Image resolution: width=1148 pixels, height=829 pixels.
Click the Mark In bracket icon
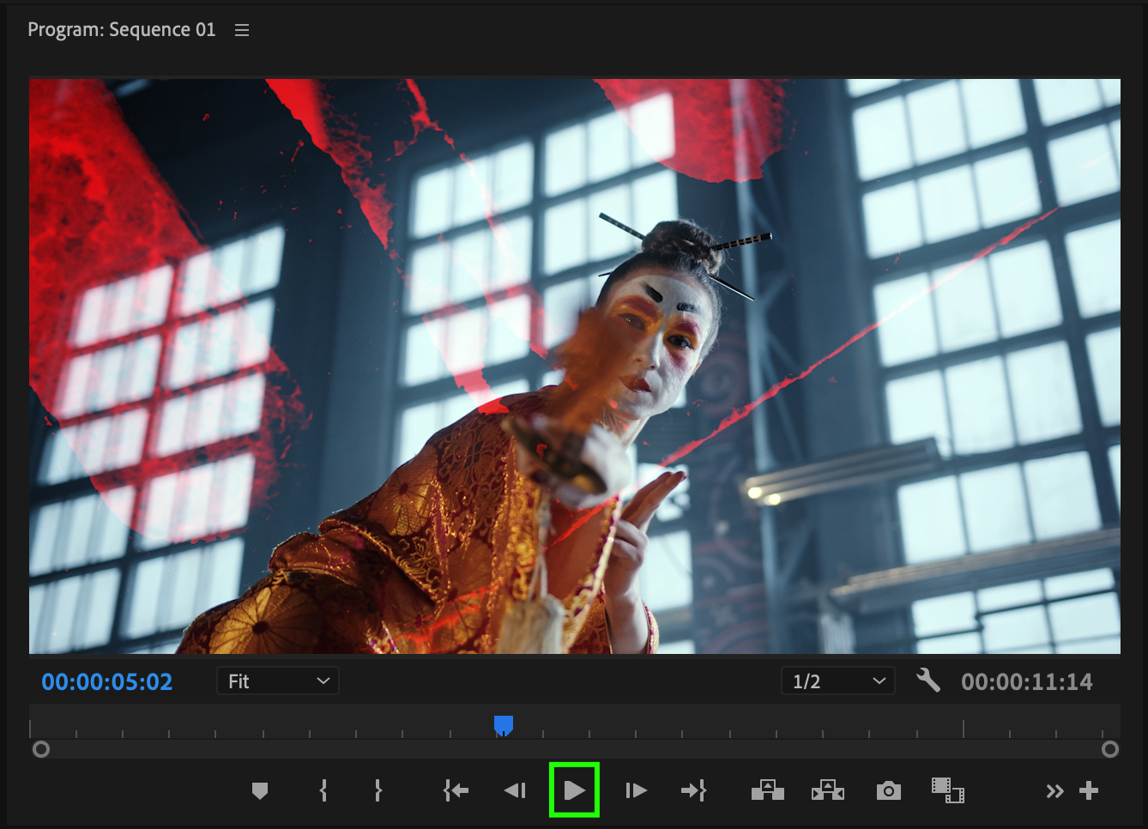click(323, 790)
